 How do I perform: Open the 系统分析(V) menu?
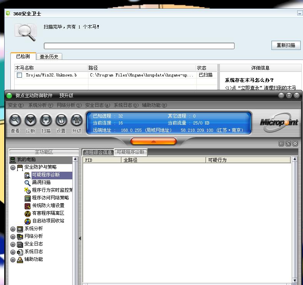[x=41, y=105]
